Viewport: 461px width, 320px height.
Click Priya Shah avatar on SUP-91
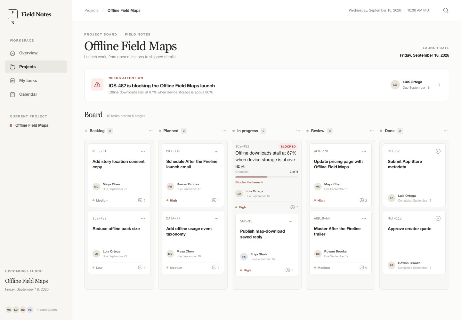point(244,257)
